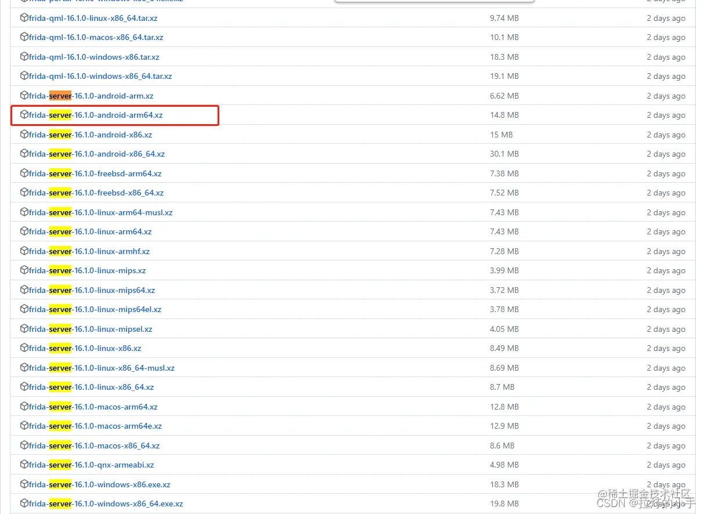Open frida-server-16.1.0-android-x86.xz link
705x514 pixels.
(91, 135)
